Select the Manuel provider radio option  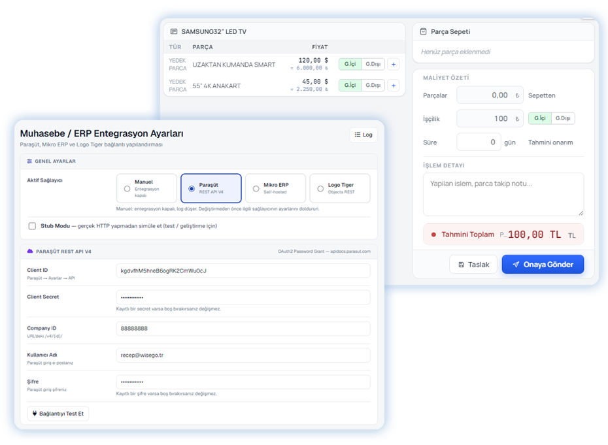coord(146,188)
